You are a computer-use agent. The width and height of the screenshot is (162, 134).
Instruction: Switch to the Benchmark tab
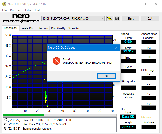(x=11, y=28)
